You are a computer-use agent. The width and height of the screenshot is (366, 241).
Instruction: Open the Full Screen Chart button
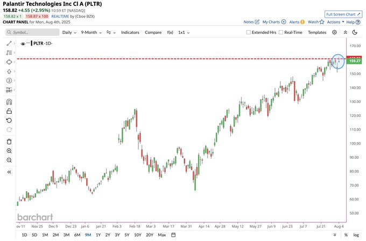343,14
